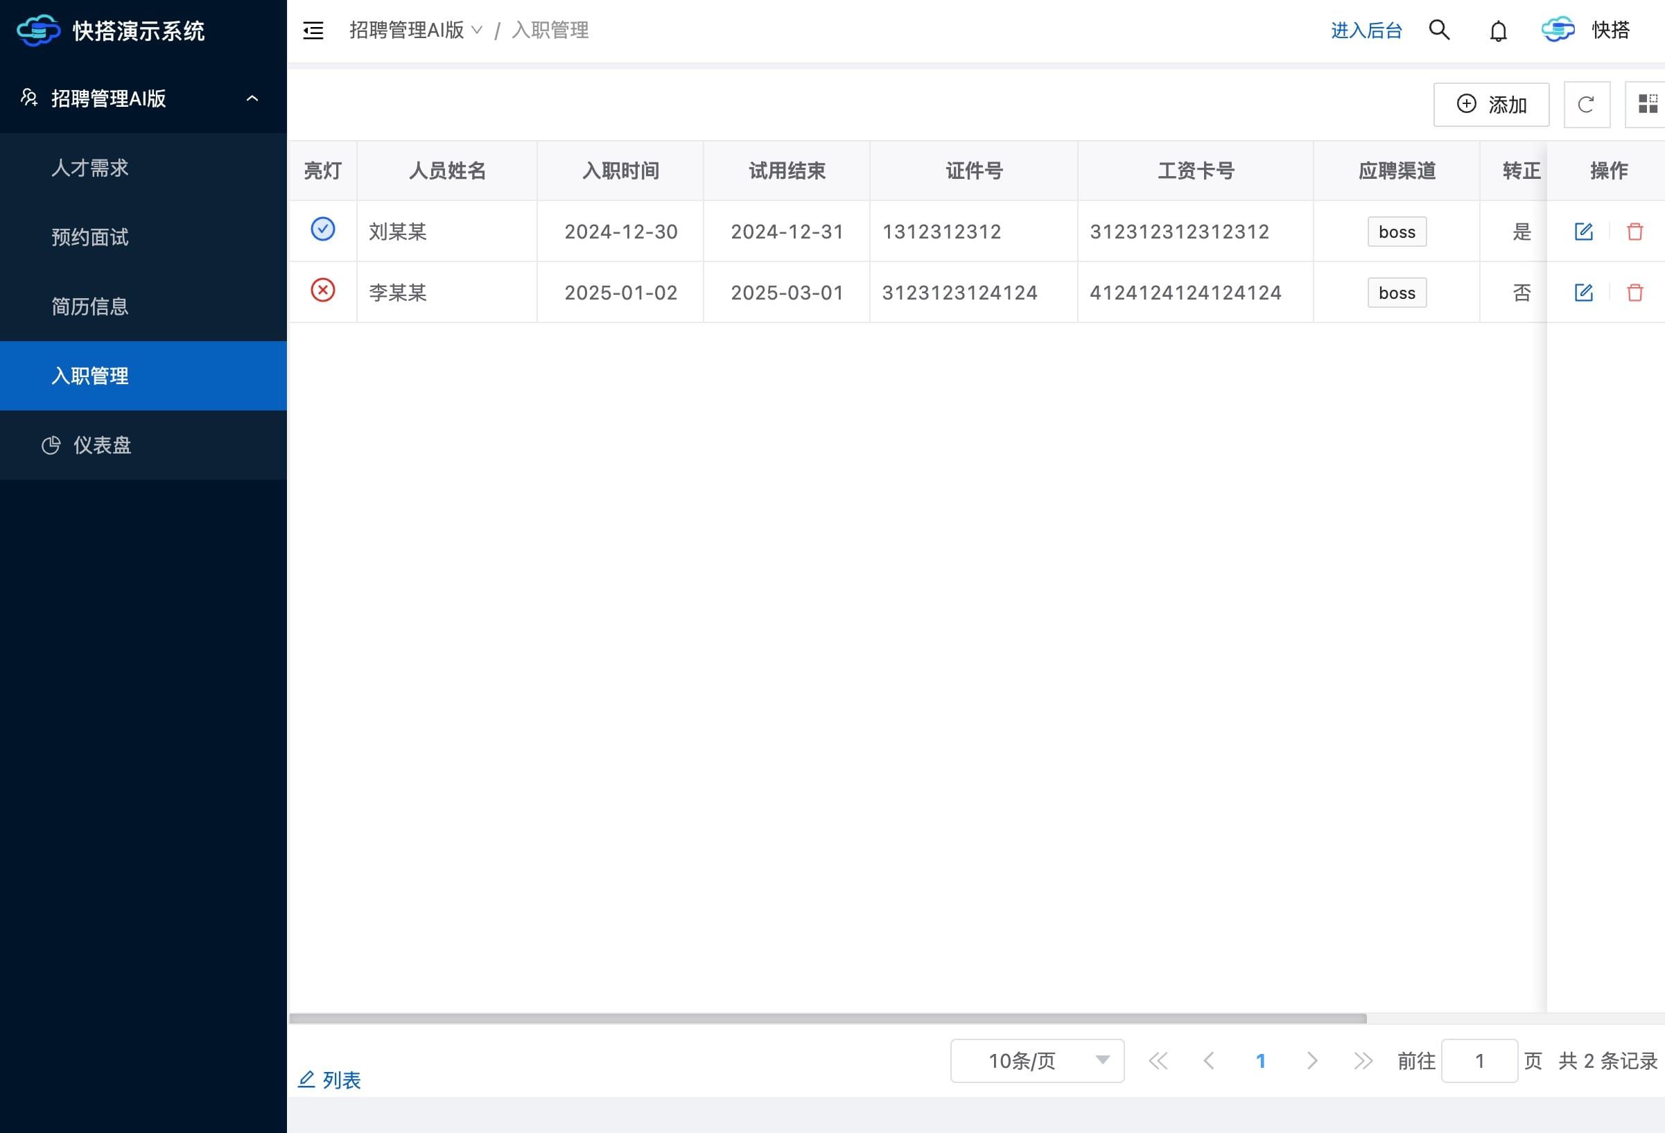Open 人才需求 in the sidebar
The height and width of the screenshot is (1133, 1665).
click(143, 168)
